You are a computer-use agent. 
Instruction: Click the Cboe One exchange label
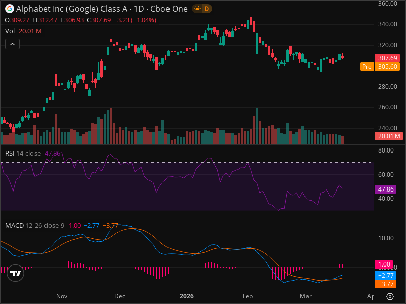tap(169, 9)
